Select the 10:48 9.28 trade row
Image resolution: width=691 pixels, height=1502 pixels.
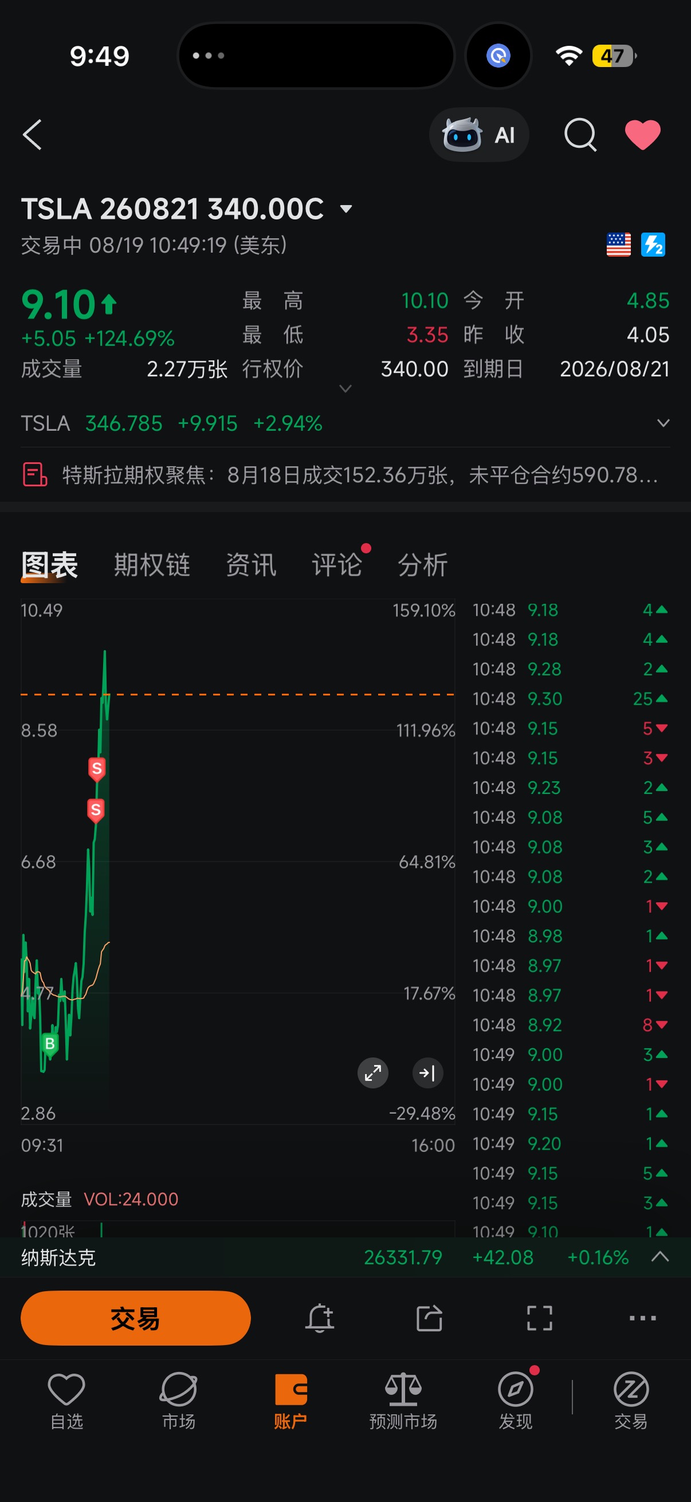tap(570, 669)
